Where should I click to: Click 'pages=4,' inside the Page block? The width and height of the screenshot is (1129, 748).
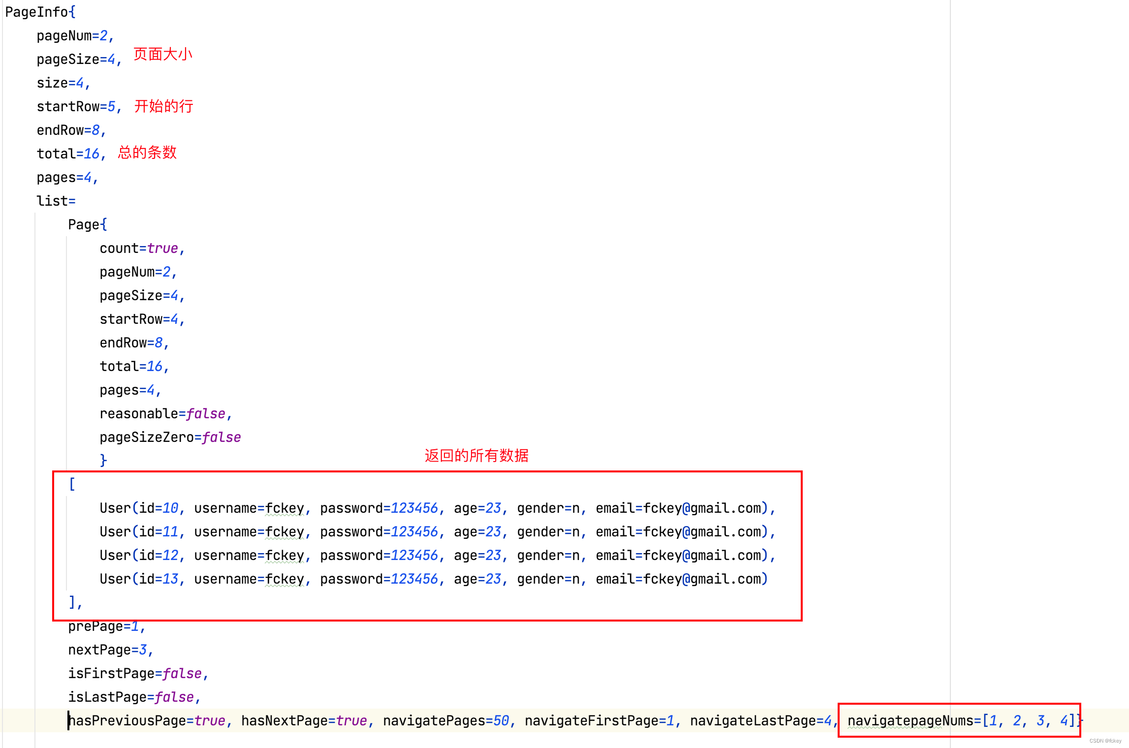[x=130, y=390]
